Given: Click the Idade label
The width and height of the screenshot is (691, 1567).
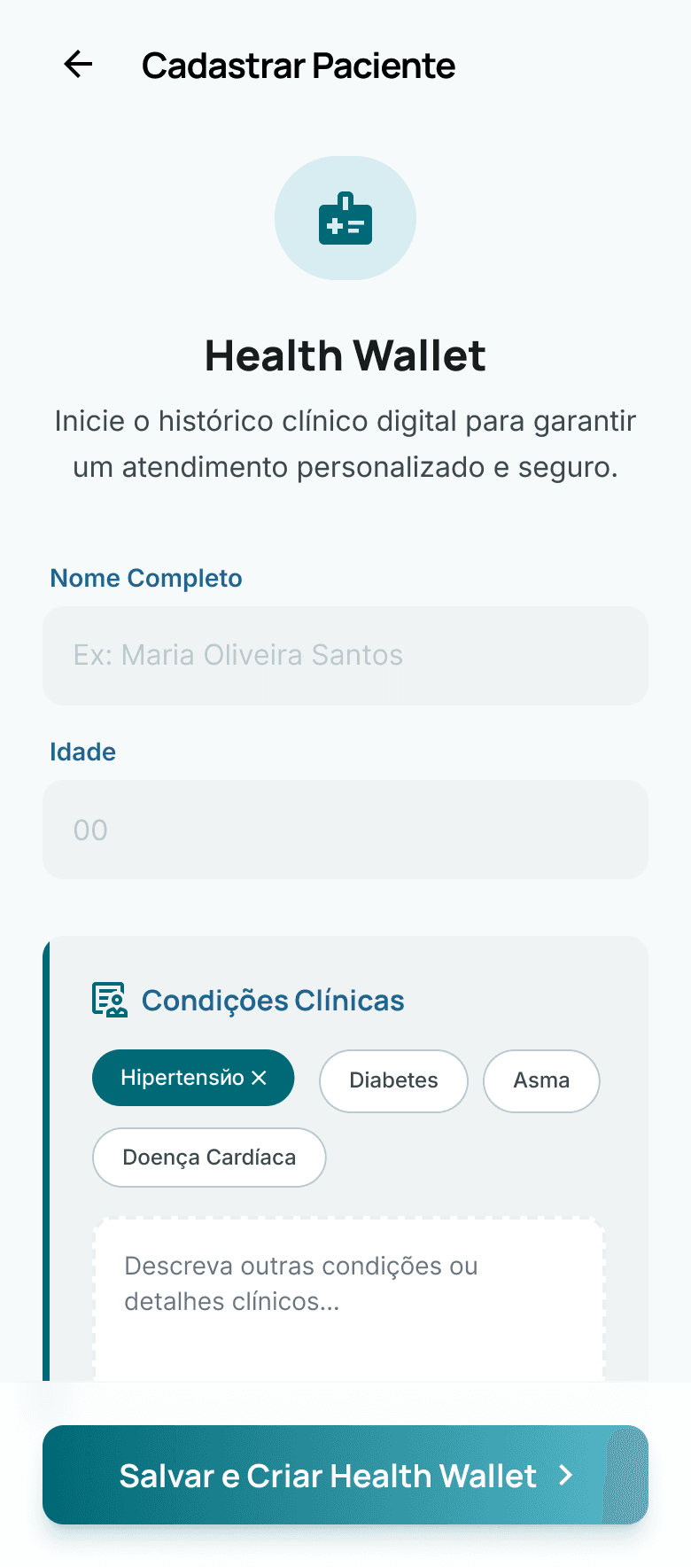Looking at the screenshot, I should [x=82, y=752].
